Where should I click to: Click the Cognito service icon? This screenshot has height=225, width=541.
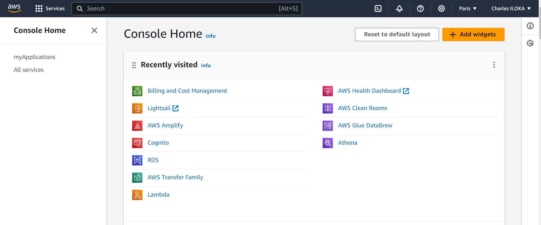tap(137, 143)
